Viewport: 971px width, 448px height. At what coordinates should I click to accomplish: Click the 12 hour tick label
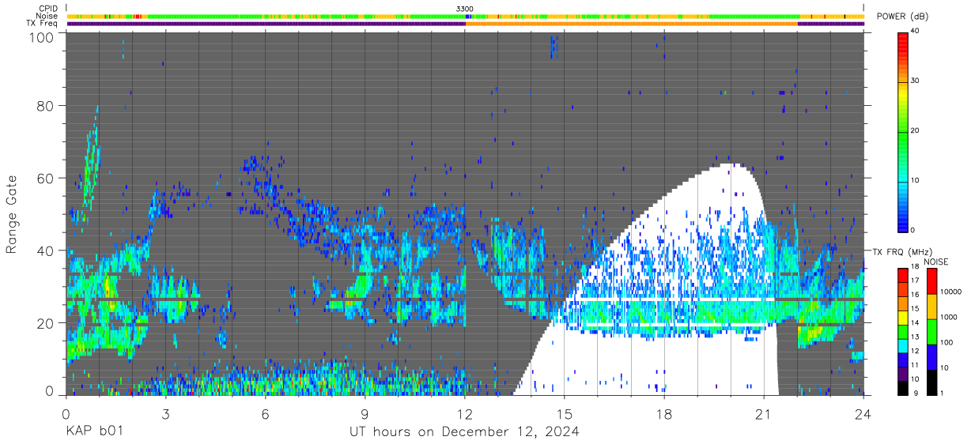point(465,414)
